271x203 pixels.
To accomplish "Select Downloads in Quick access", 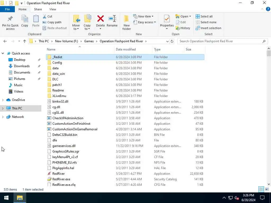I will click(x=22, y=66).
